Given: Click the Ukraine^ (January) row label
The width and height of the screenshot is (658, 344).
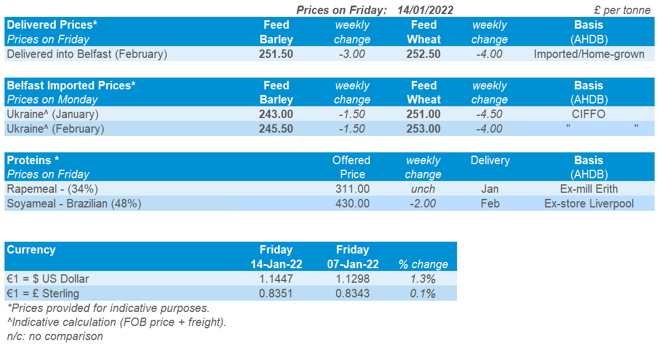Looking at the screenshot, I should [52, 114].
